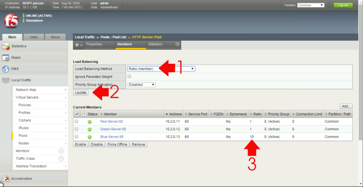363x187 pixels.
Task: Switch to the Properties tab
Action: (94, 44)
